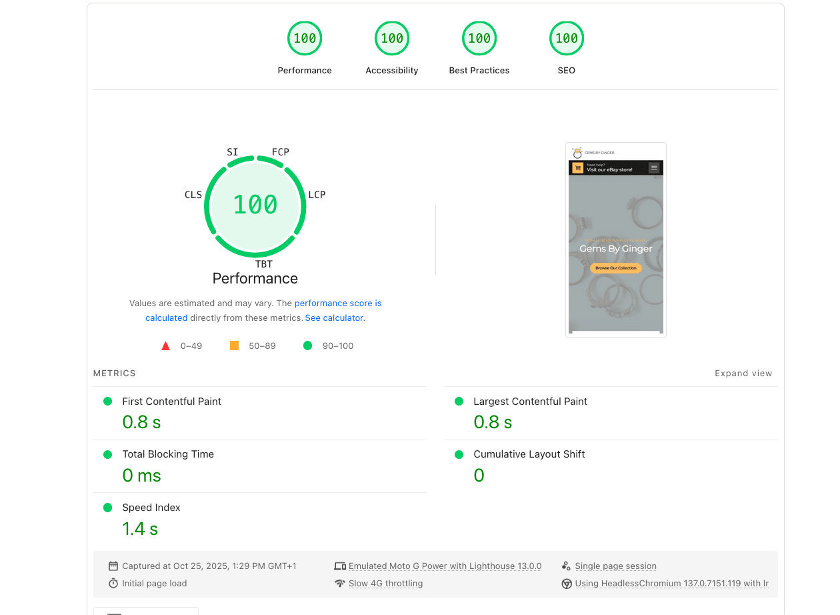Image resolution: width=840 pixels, height=615 pixels.
Task: Click the network icon beside Slow 4G throttling
Action: (340, 583)
